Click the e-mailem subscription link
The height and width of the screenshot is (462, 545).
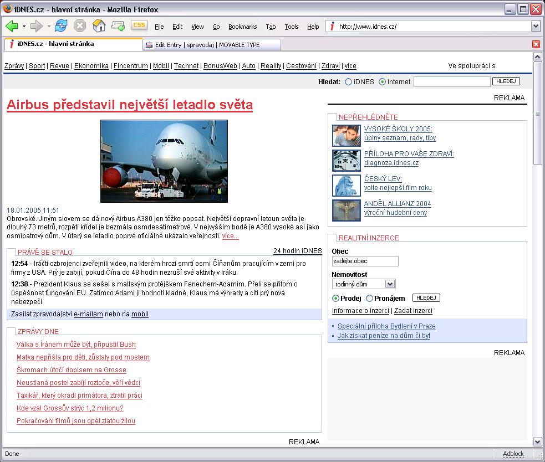(88, 314)
